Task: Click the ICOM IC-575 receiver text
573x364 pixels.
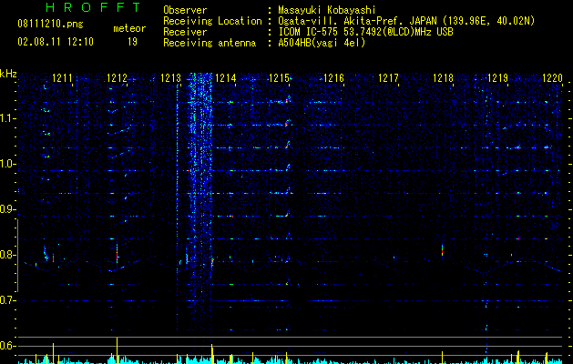Action: [x=365, y=32]
